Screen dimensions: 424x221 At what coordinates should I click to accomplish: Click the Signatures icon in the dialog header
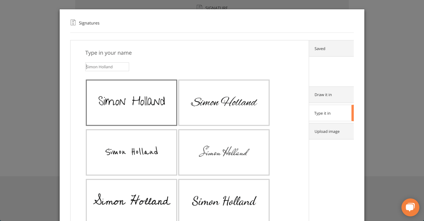(73, 22)
